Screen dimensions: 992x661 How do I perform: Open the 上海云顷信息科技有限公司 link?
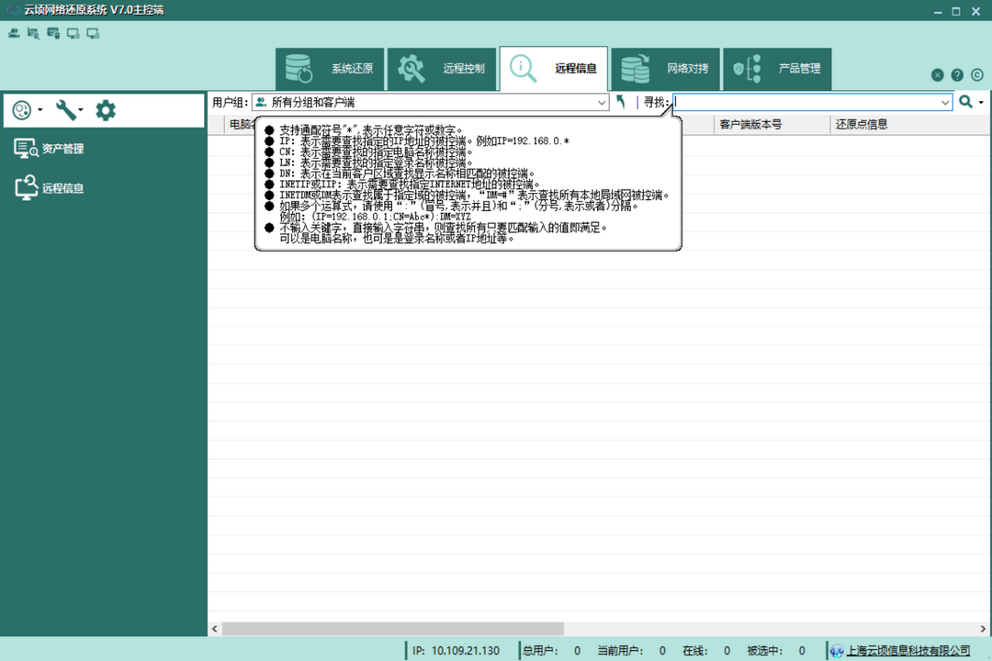907,651
